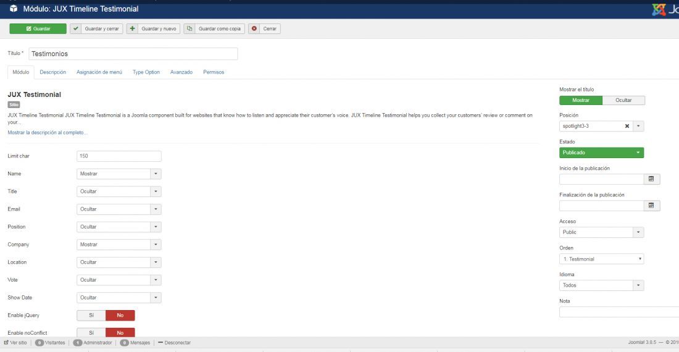This screenshot has width=679, height=352.
Task: Open the Show Date dropdown
Action: pos(119,298)
